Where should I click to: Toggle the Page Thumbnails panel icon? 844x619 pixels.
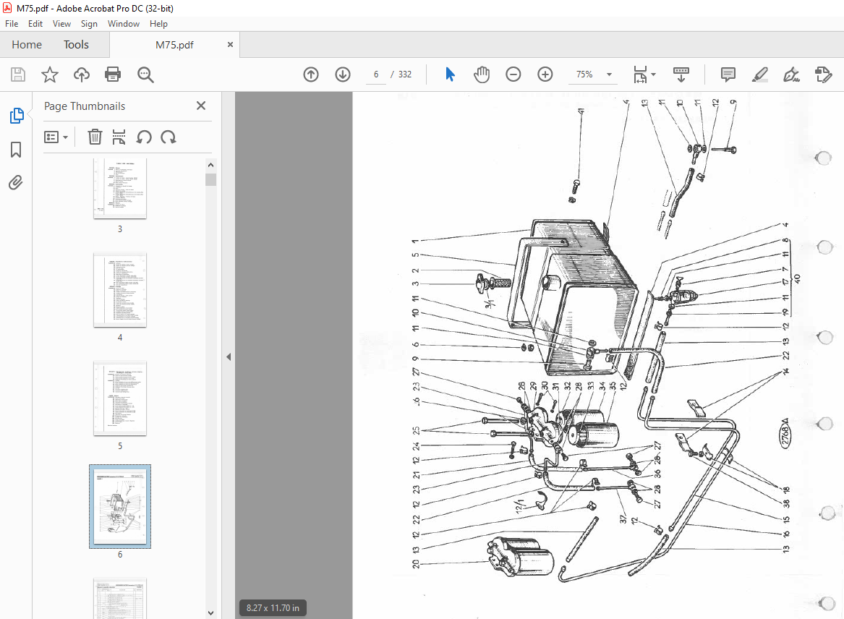tap(17, 116)
